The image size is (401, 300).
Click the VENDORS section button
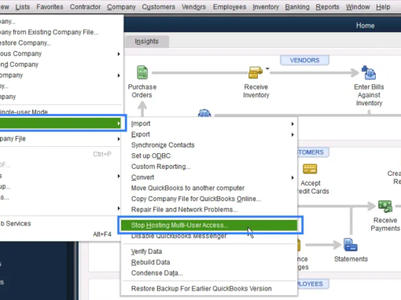coord(304,60)
